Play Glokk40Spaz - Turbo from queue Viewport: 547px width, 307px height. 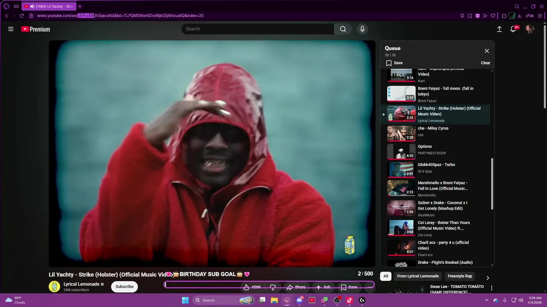[x=435, y=169]
